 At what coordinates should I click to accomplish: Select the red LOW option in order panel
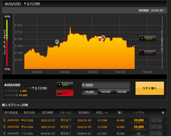65,93
